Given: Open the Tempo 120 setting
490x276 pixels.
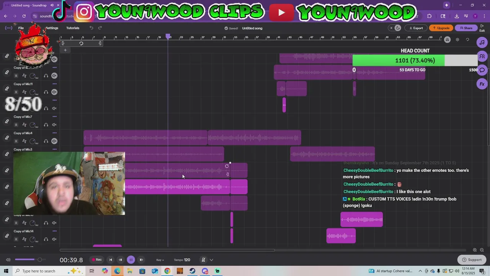Looking at the screenshot, I should tap(182, 260).
